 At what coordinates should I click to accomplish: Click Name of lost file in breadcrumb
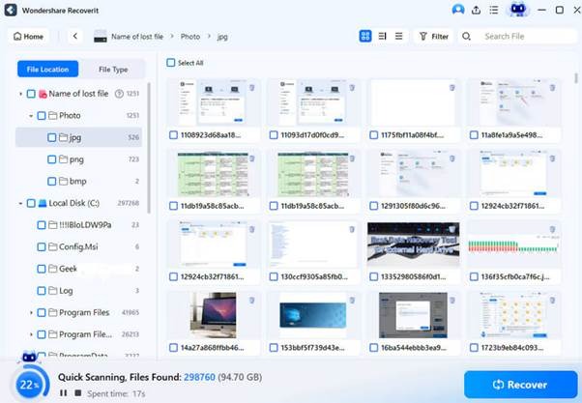pyautogui.click(x=137, y=37)
